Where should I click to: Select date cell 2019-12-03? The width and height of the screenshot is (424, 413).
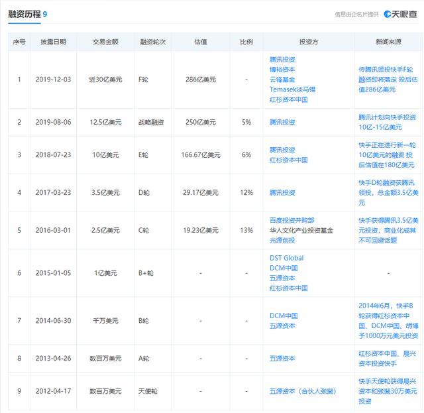53,80
